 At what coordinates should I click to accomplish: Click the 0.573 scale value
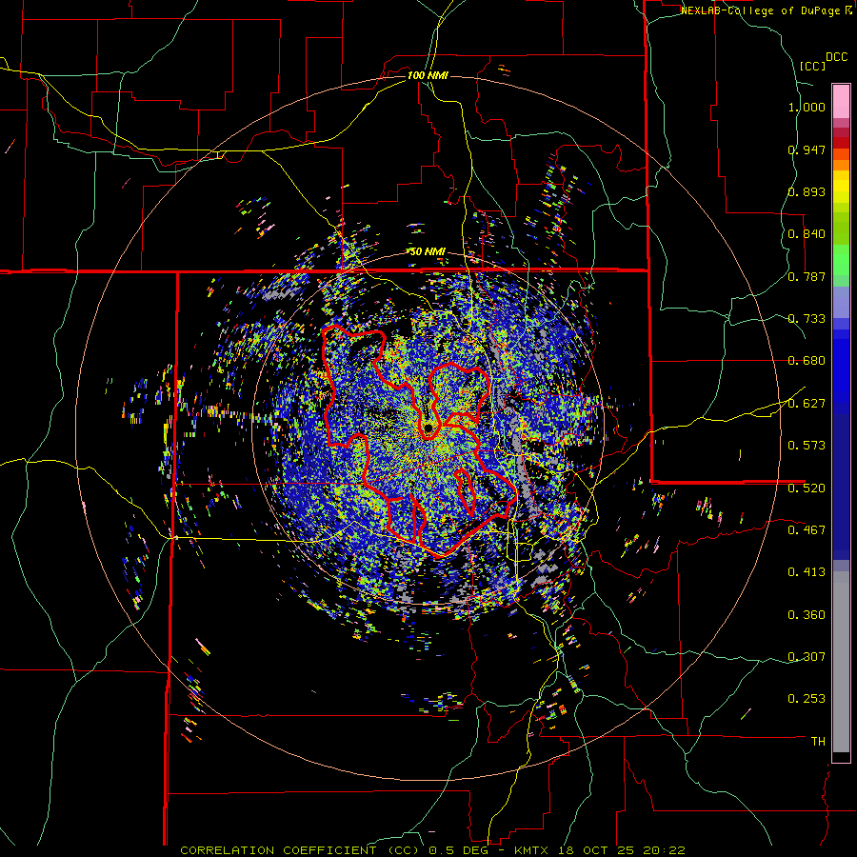click(x=807, y=446)
